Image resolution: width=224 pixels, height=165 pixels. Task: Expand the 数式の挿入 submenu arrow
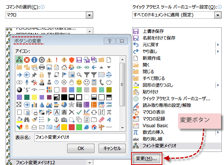(x=218, y=132)
